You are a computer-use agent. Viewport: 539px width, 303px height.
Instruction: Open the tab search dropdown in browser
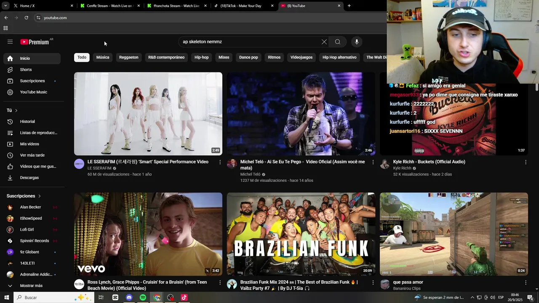pos(5,6)
